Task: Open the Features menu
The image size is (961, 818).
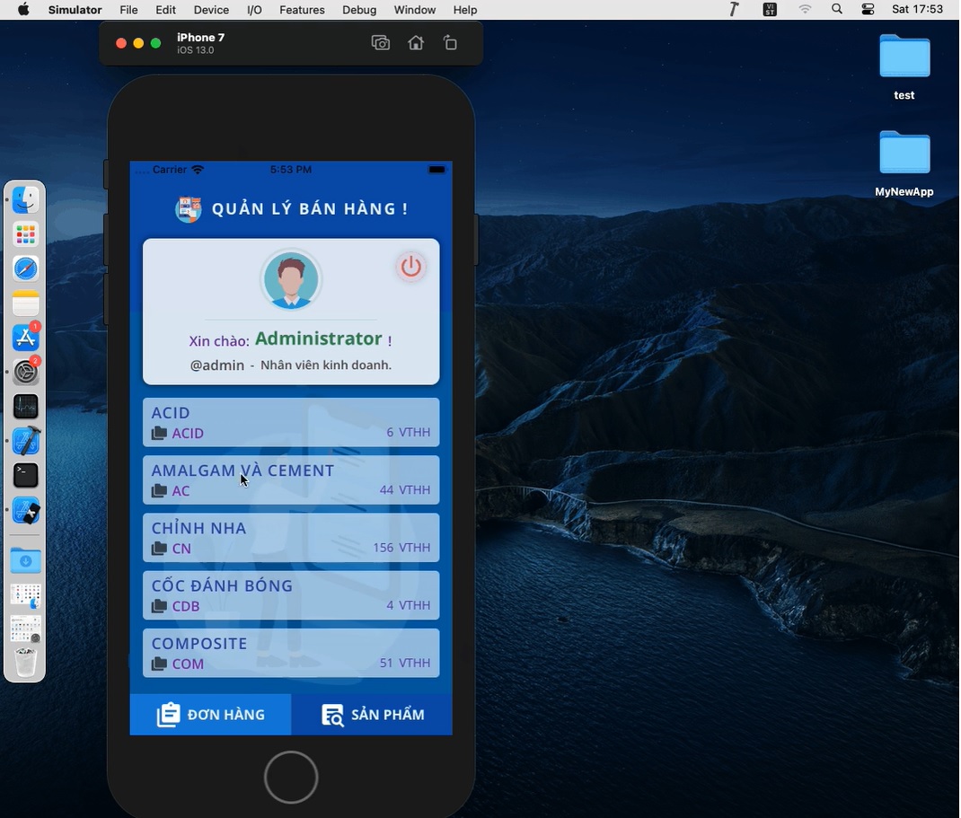Action: click(x=302, y=10)
